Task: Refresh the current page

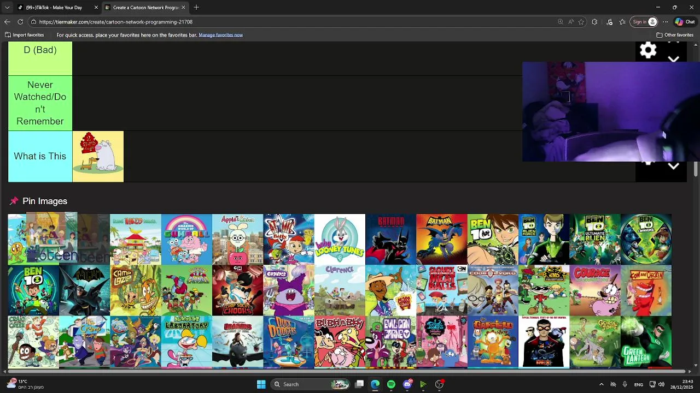Action: point(20,22)
